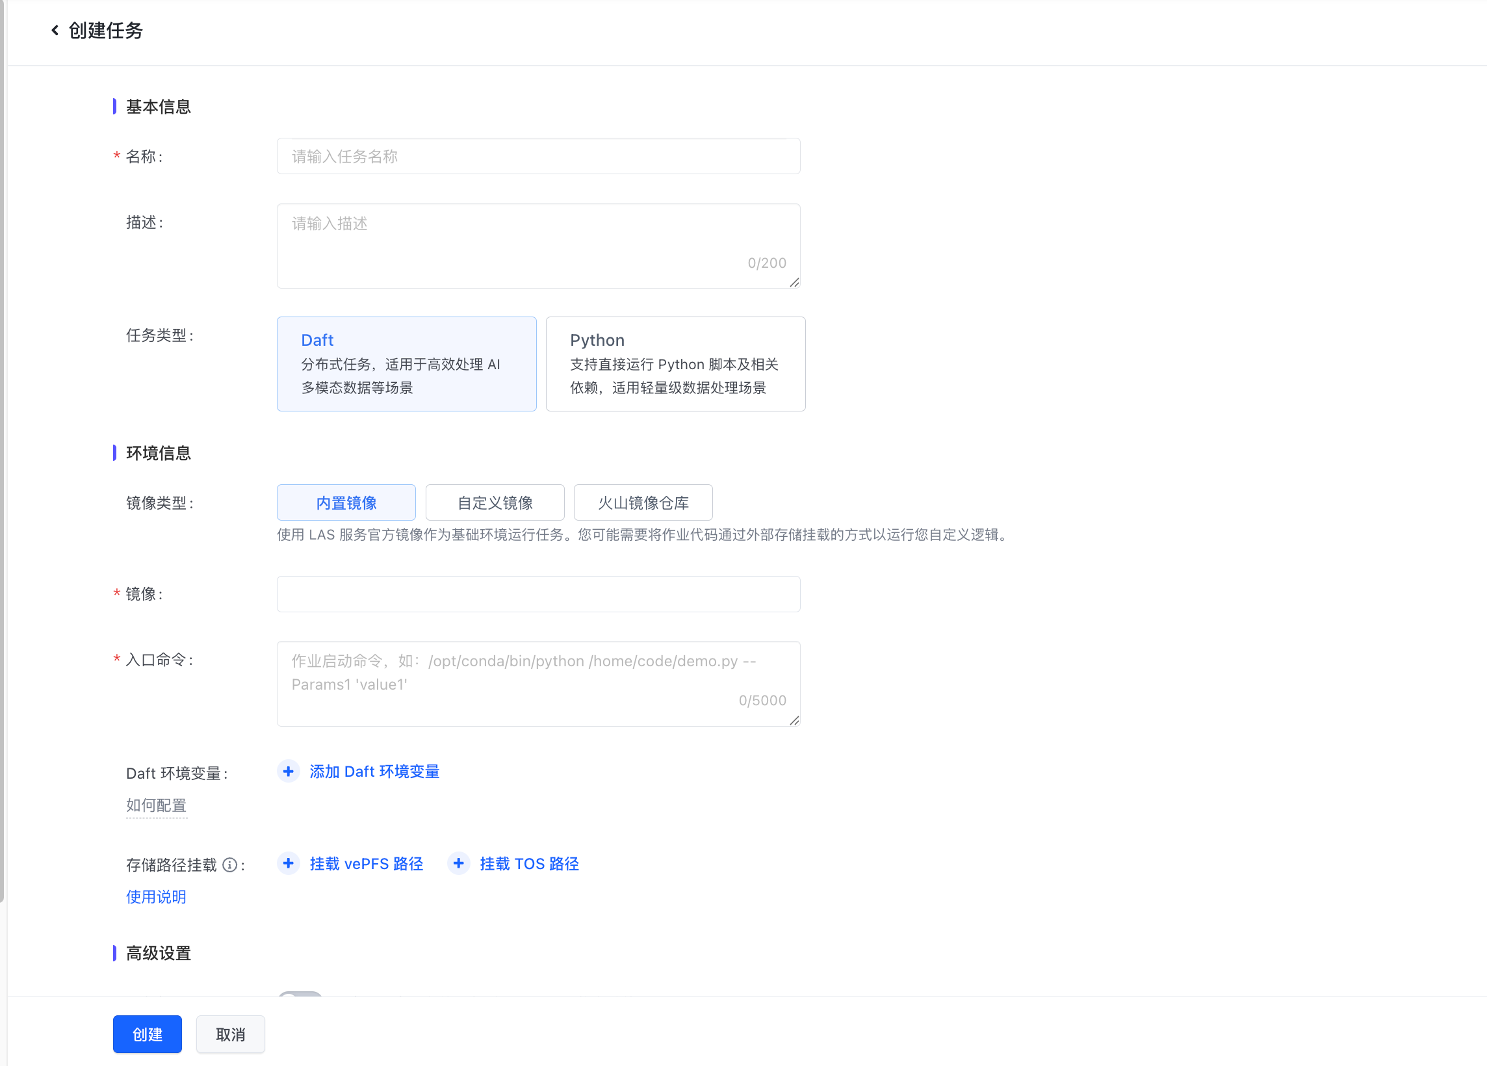Click the plus icon beside 挂载 TOS 路径

coord(458,863)
